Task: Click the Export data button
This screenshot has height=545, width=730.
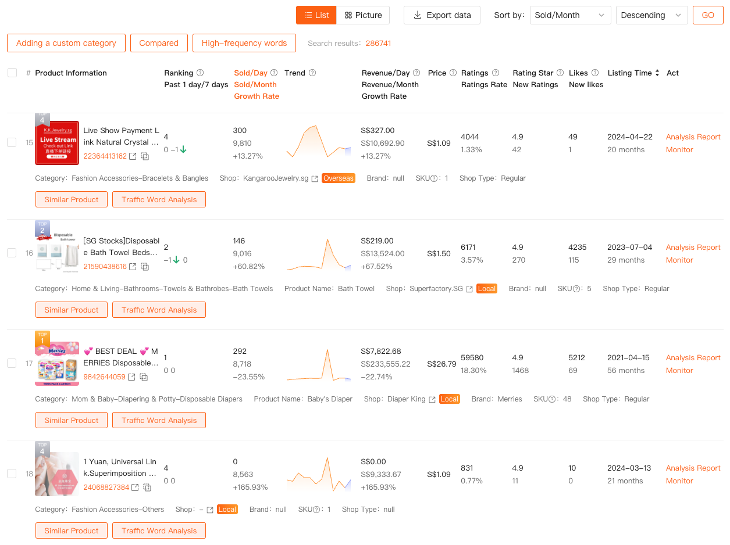Action: coord(441,15)
